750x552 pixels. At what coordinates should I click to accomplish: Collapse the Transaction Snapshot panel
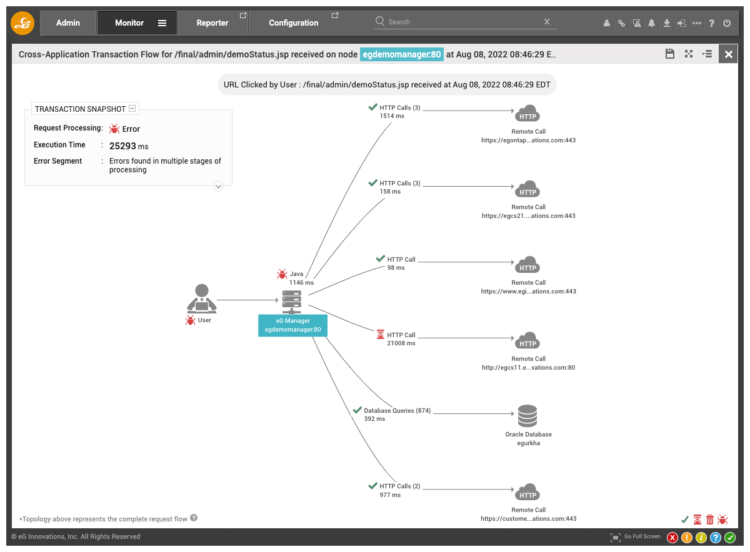[x=132, y=108]
